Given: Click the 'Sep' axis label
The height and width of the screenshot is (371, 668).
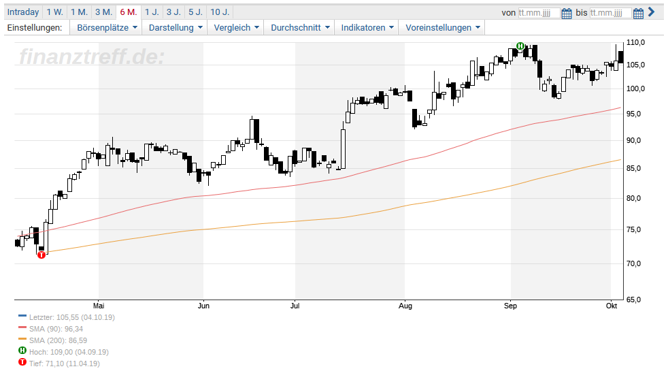Looking at the screenshot, I should [x=510, y=306].
